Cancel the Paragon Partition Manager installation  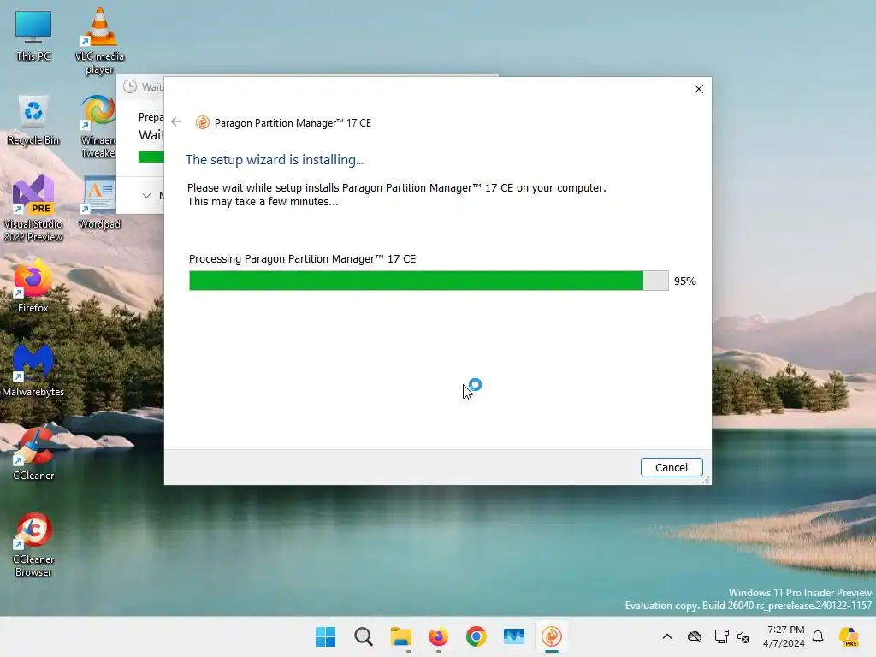tap(671, 467)
